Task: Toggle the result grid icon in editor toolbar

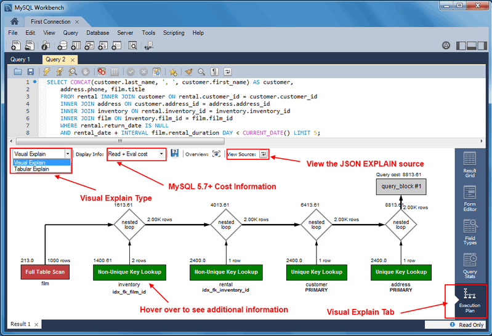Action: 115,72
